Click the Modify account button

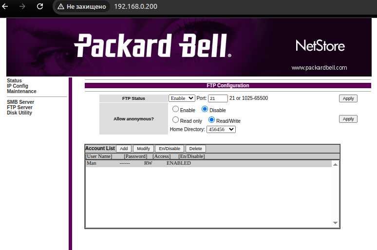143,149
